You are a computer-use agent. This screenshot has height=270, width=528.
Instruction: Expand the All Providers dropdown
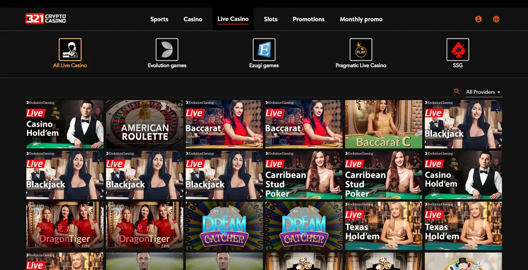483,92
